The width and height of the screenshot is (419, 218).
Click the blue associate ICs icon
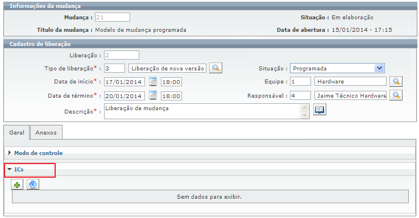[x=33, y=185]
